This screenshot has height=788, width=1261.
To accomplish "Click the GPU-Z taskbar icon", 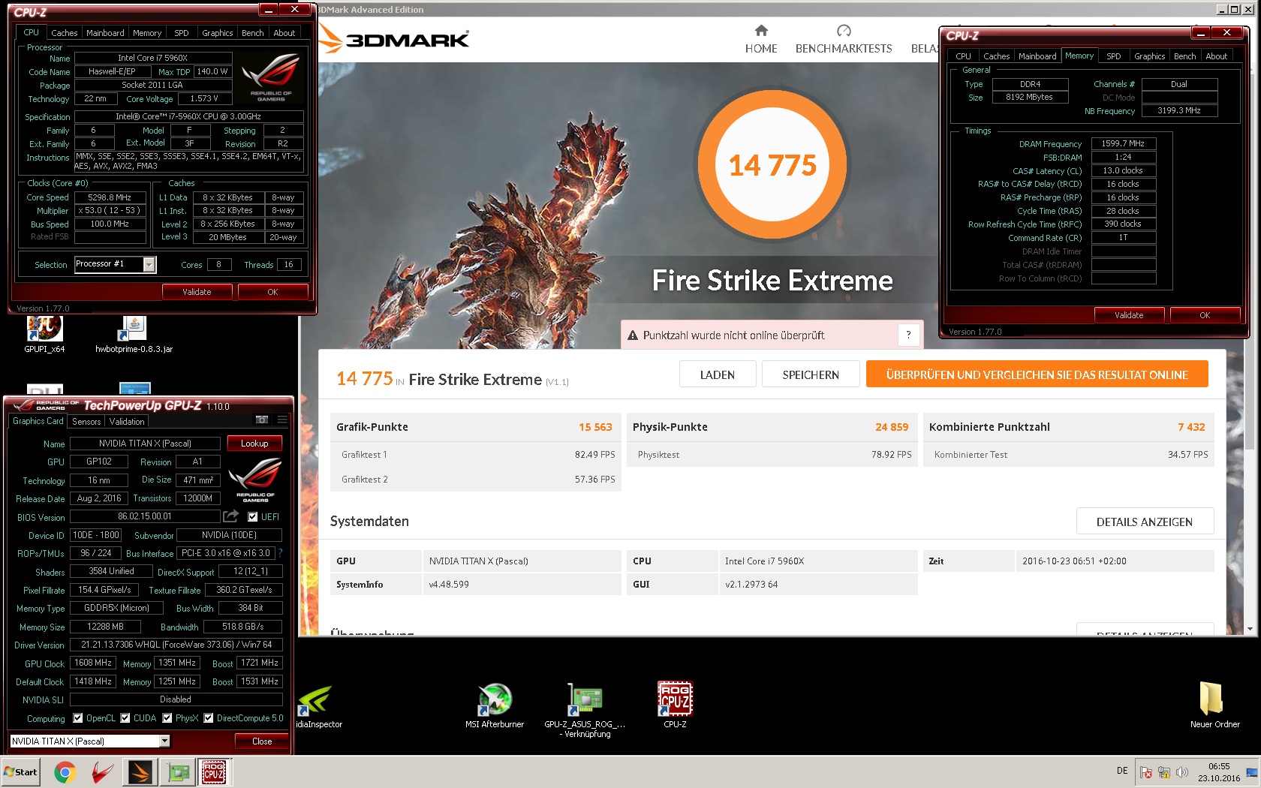I will [178, 771].
